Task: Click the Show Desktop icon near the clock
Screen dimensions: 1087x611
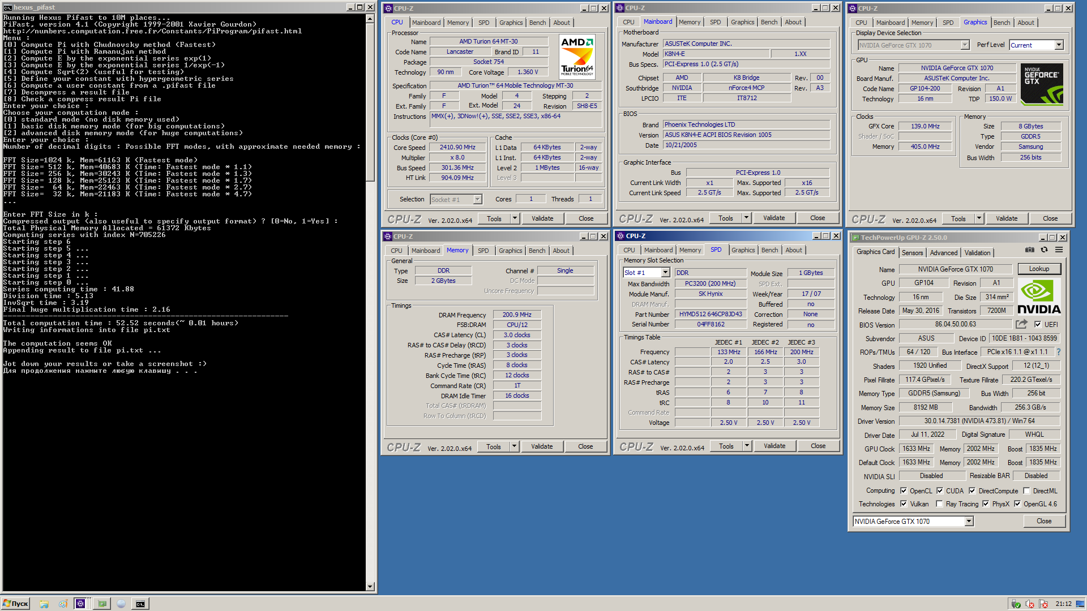Action: [1080, 604]
